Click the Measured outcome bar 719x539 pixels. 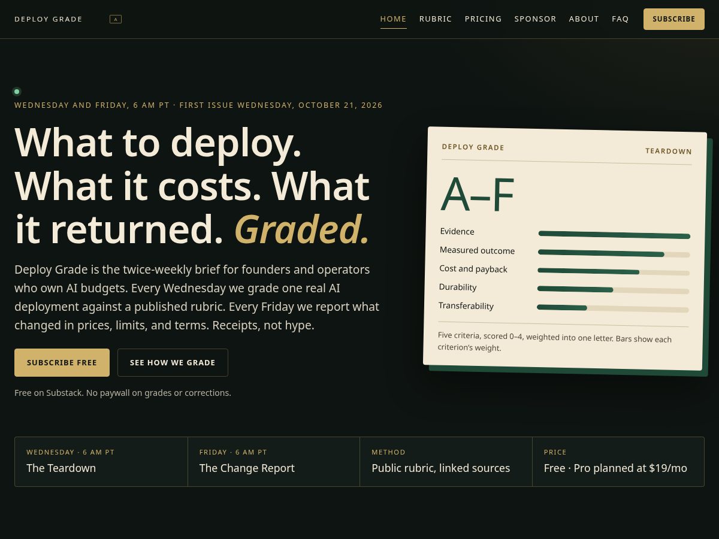(614, 253)
